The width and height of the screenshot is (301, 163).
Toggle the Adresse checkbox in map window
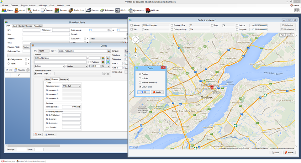132,25
